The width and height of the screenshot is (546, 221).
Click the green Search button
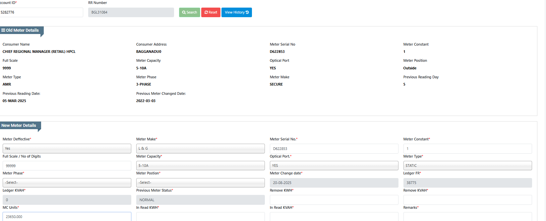pyautogui.click(x=189, y=13)
